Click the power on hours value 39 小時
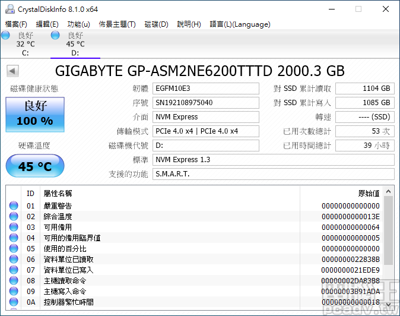 365,146
